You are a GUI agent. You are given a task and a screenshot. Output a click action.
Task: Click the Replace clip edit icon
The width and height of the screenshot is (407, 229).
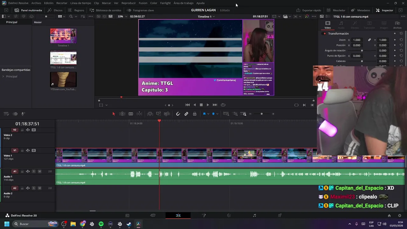pyautogui.click(x=167, y=114)
